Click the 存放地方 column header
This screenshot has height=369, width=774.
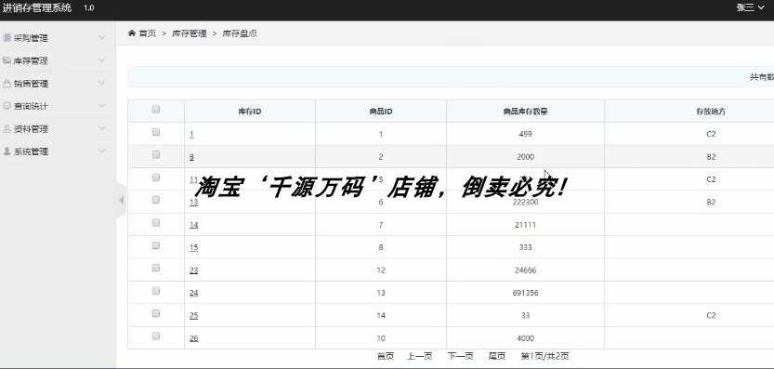(711, 112)
